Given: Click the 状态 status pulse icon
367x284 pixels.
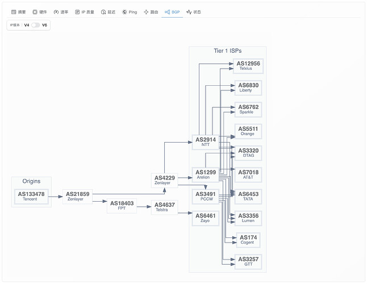Looking at the screenshot, I should click(189, 12).
